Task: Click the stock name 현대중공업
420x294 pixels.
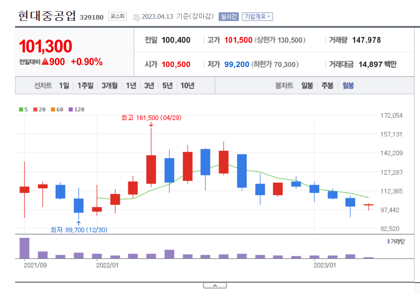Action: point(47,16)
